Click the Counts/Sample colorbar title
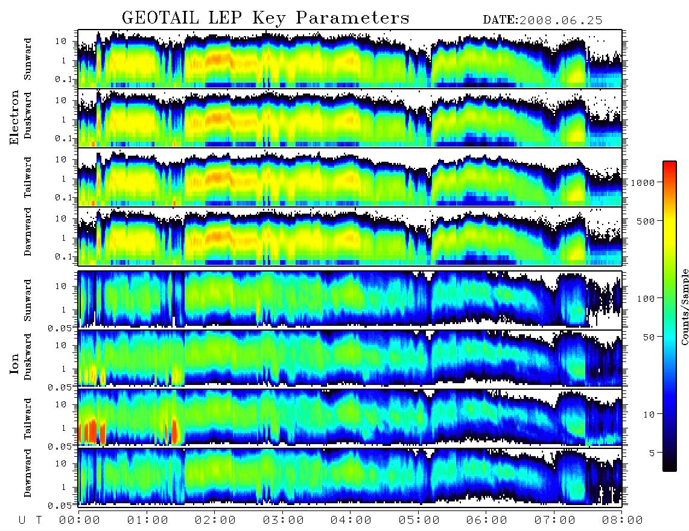 pos(684,307)
